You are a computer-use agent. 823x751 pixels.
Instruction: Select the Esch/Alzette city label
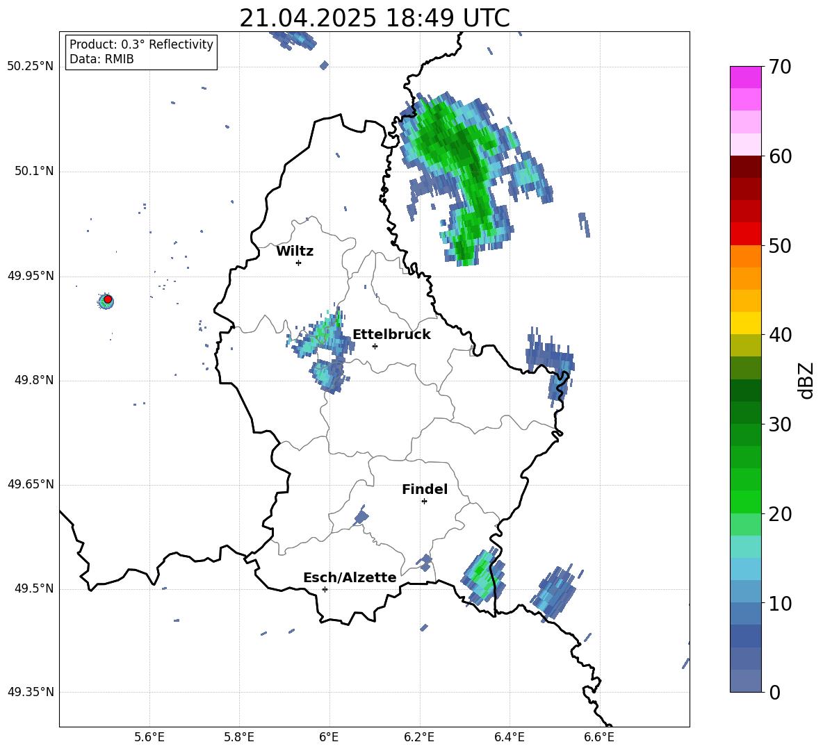click(x=350, y=577)
